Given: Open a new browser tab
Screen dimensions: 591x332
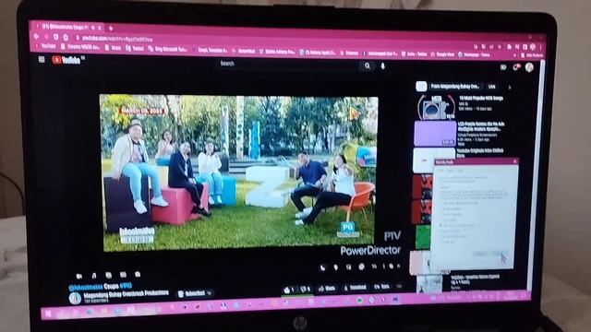Looking at the screenshot, I should click(111, 29).
